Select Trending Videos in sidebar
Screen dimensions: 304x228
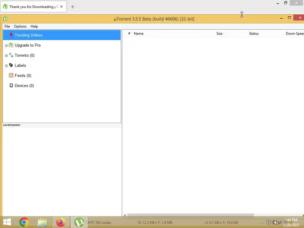(62, 35)
